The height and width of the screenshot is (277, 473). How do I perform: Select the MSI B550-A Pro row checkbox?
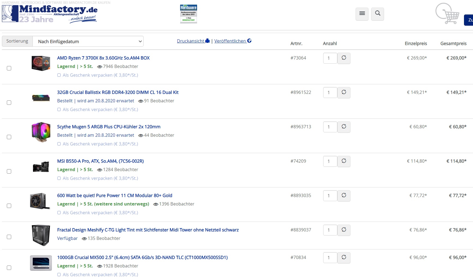(x=9, y=171)
